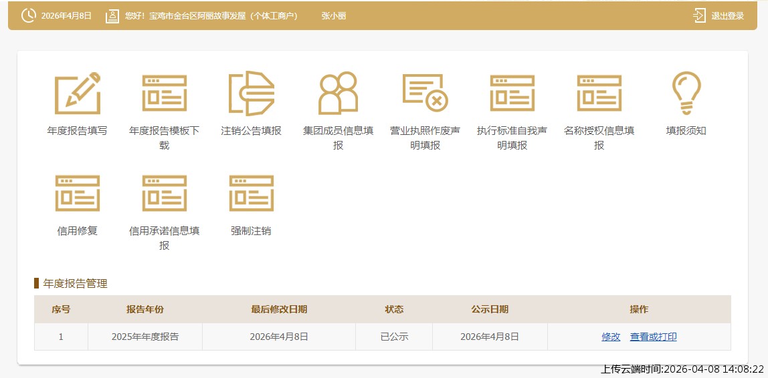Open the 执行标准自我声明填报 icon
The height and width of the screenshot is (378, 768).
click(x=512, y=93)
